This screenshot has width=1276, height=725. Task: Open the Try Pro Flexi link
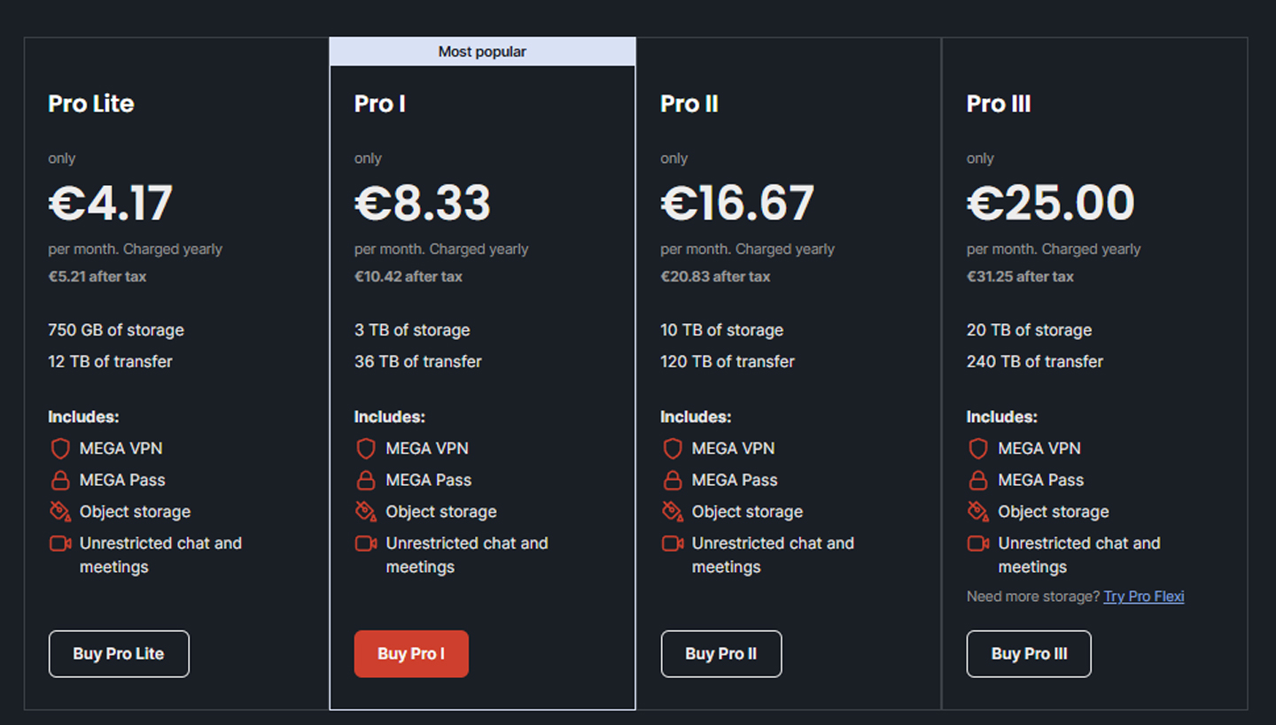(1143, 597)
